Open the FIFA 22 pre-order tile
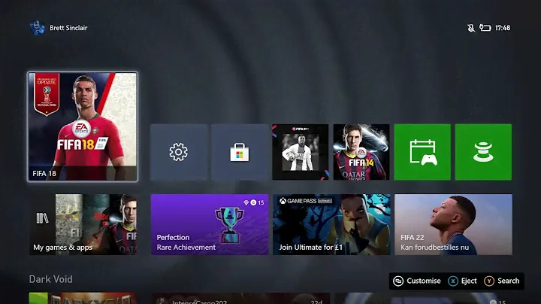Viewport: 541px width, 304px height. [453, 224]
